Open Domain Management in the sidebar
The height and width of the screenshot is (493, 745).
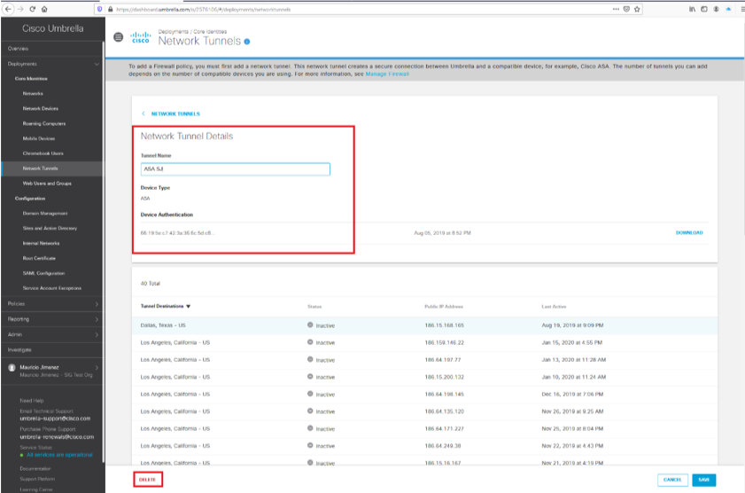click(45, 214)
